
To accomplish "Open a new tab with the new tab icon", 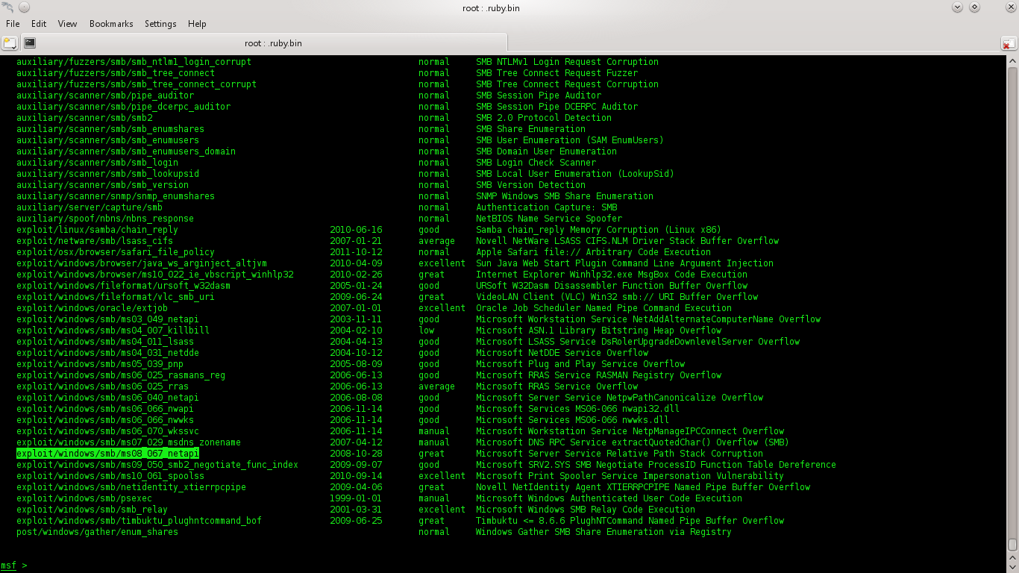I will click(10, 43).
